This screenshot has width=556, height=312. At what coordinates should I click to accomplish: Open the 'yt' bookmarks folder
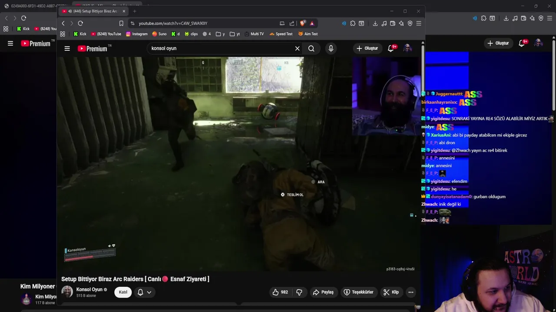[235, 34]
